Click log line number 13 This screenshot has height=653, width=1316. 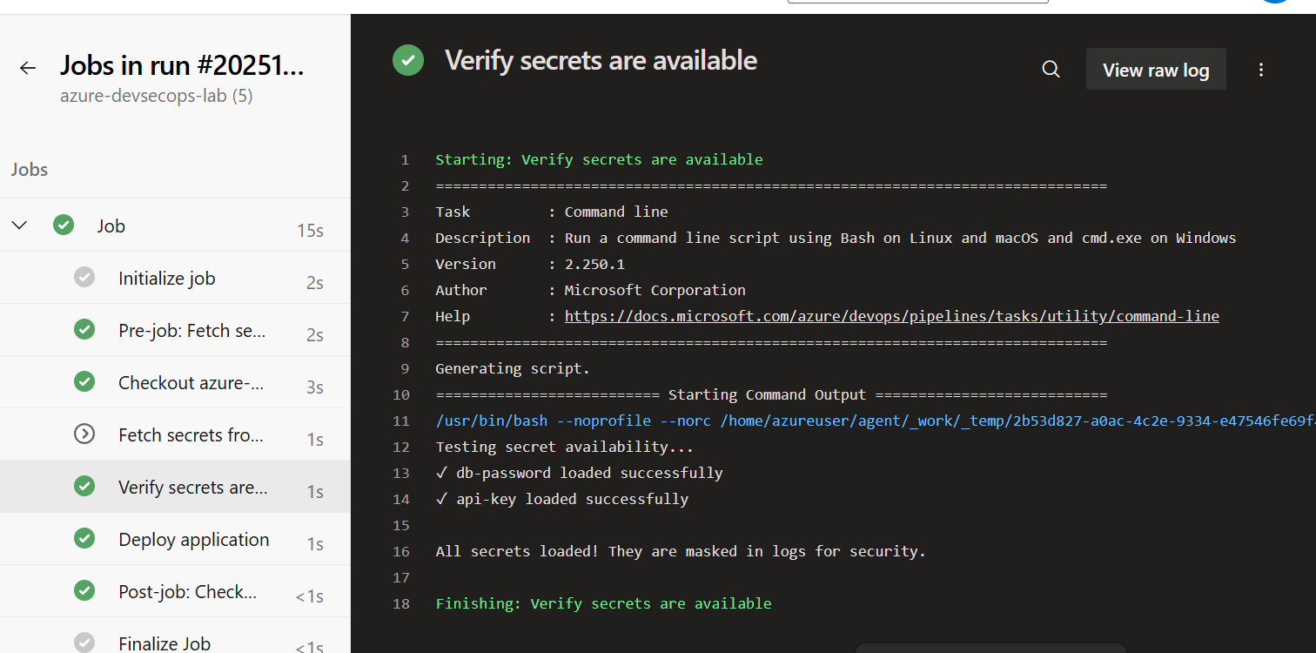(x=400, y=473)
